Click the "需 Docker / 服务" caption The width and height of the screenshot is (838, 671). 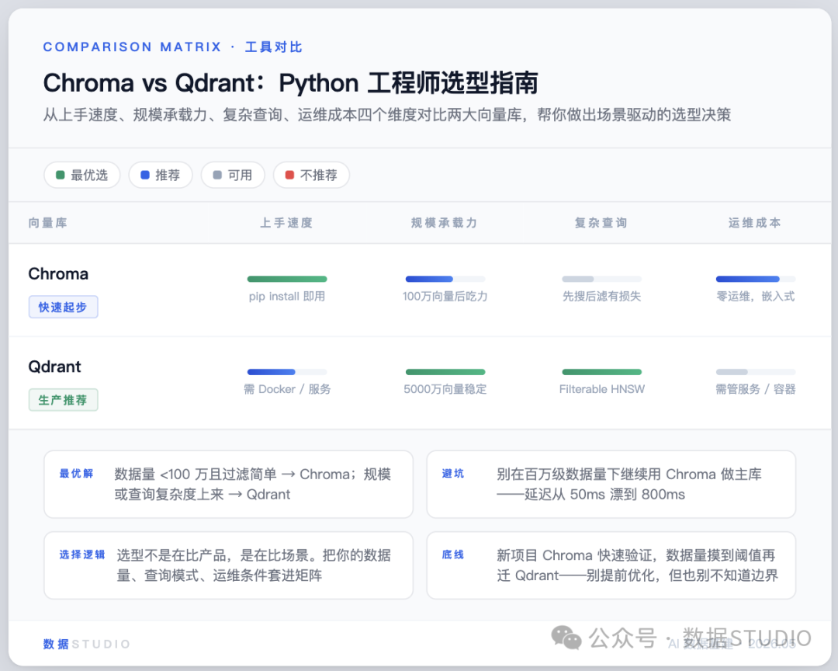click(x=287, y=390)
